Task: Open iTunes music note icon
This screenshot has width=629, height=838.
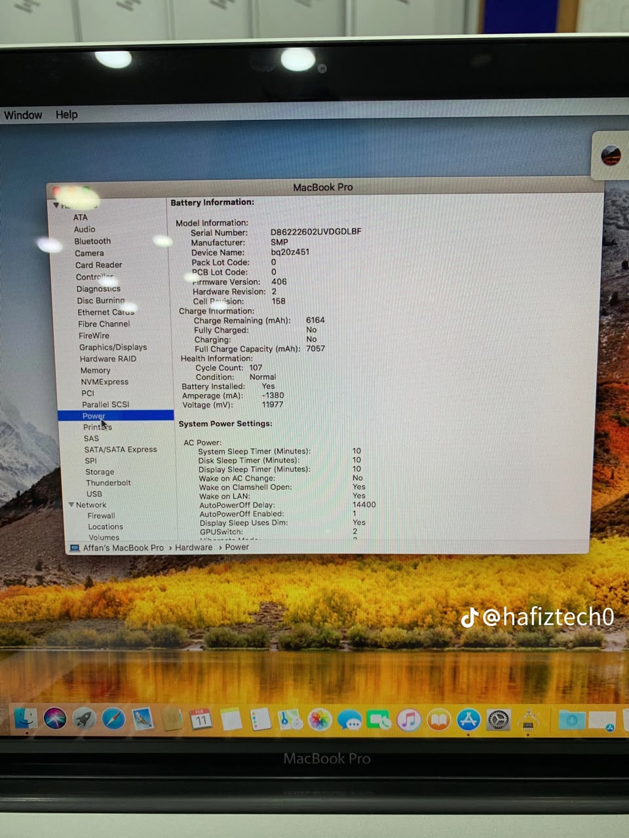Action: (x=409, y=720)
